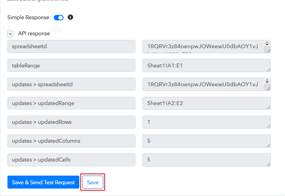Click resize handle of updatedRows value field

(269, 127)
